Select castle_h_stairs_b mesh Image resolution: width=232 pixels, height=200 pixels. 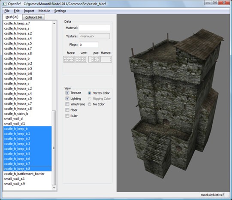pos(27,114)
